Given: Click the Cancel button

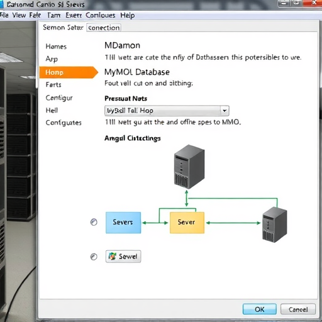Looking at the screenshot, I should pyautogui.click(x=298, y=309).
